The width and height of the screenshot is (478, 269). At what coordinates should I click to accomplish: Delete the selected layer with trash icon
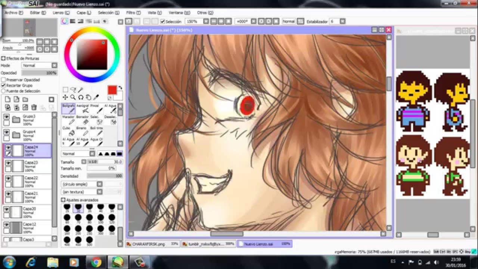tap(34, 108)
